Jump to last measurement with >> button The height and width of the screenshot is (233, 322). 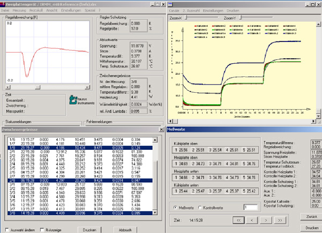[x=280, y=219]
